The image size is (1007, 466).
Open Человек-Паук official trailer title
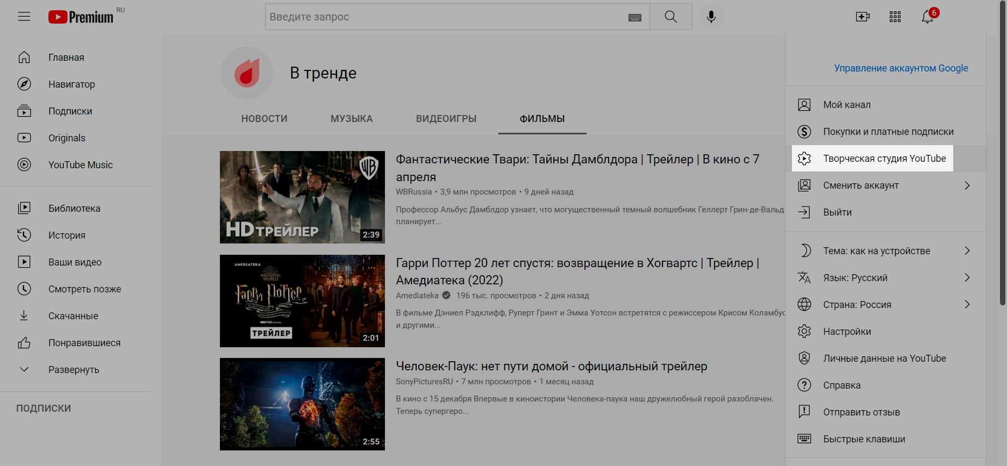coord(552,367)
